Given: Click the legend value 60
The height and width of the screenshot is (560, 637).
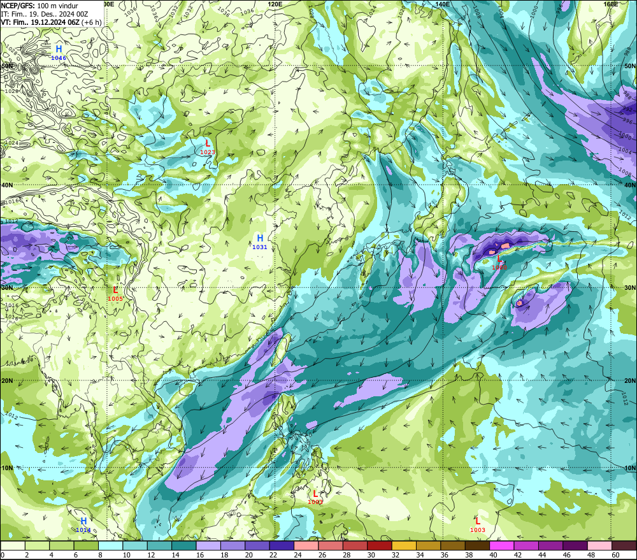Looking at the screenshot, I should (x=615, y=555).
